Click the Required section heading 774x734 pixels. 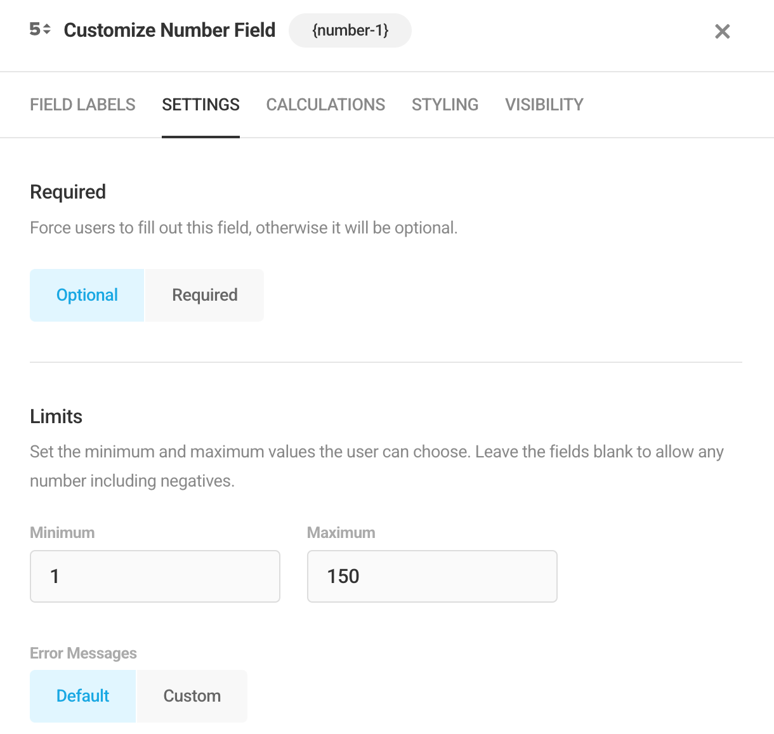68,192
